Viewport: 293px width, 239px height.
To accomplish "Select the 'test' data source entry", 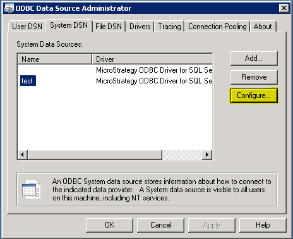I will (28, 81).
